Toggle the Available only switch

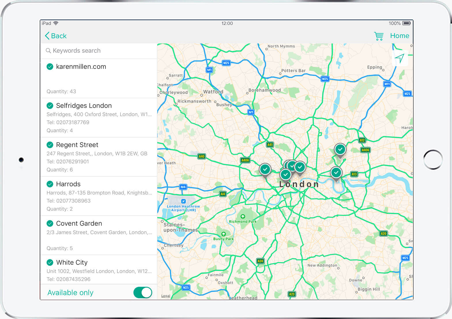tap(142, 293)
